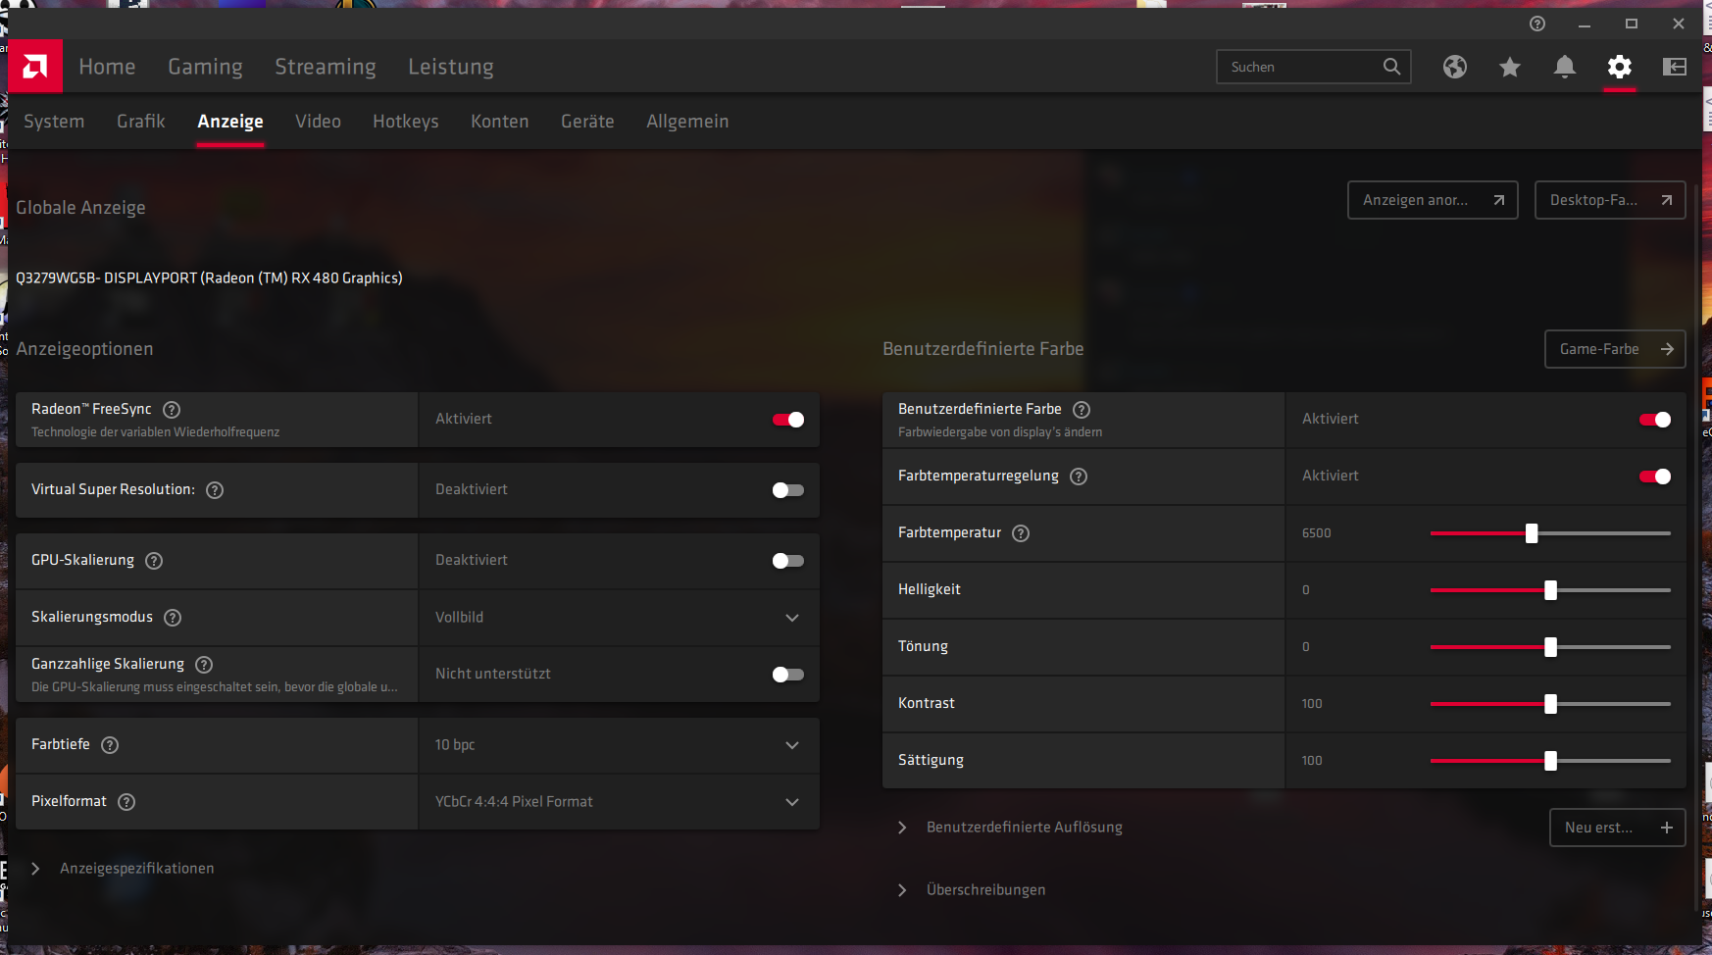The image size is (1712, 955).
Task: Go to Home tab
Action: point(107,67)
